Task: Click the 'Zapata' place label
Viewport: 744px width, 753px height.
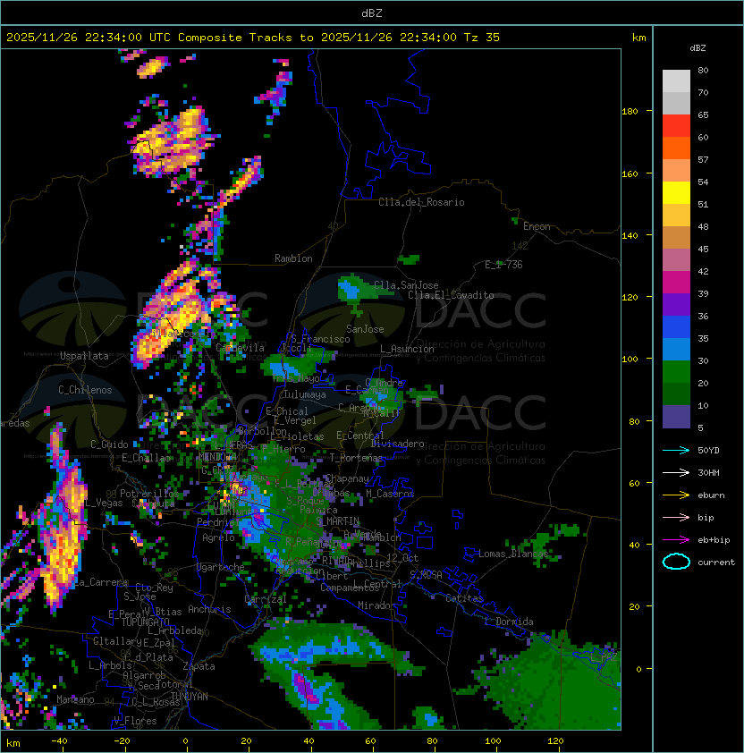Action: pos(199,666)
